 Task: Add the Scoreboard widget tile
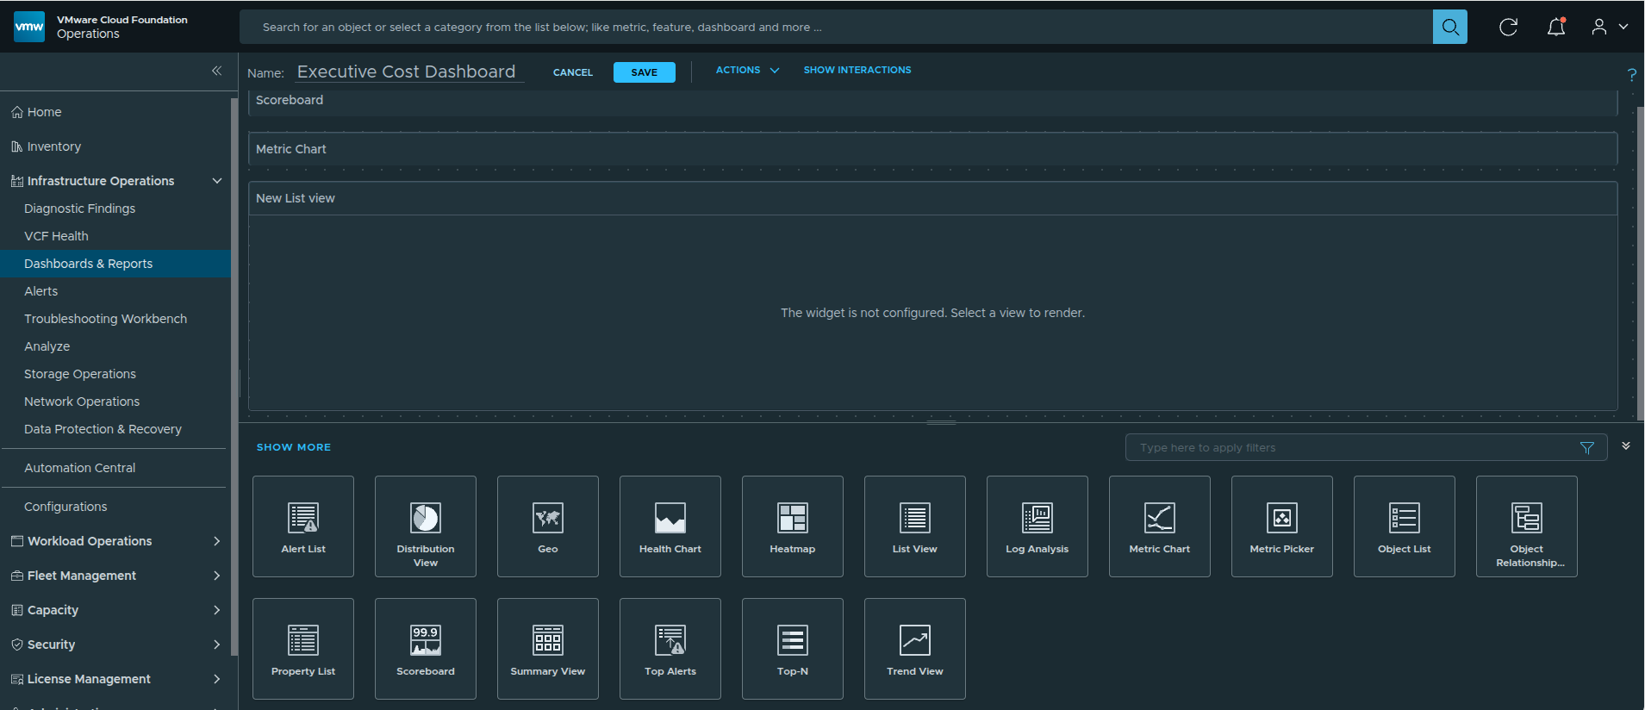[x=426, y=649]
